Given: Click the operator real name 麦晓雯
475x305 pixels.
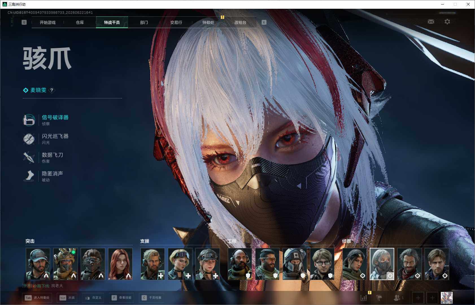Looking at the screenshot, I should point(38,90).
